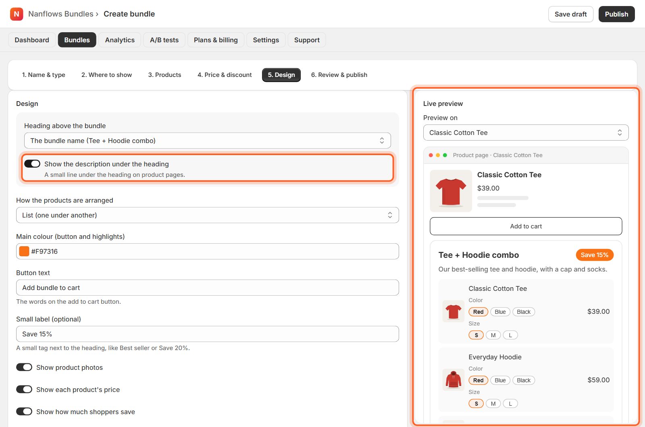The width and height of the screenshot is (645, 427).
Task: Click the red tee image in preview
Action: pos(451,191)
